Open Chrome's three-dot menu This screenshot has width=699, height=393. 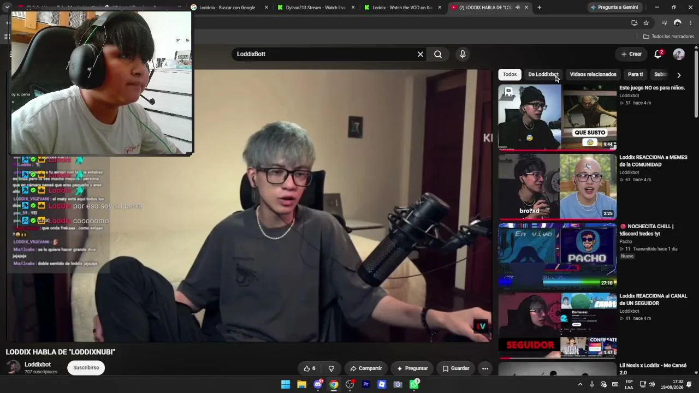tap(691, 23)
